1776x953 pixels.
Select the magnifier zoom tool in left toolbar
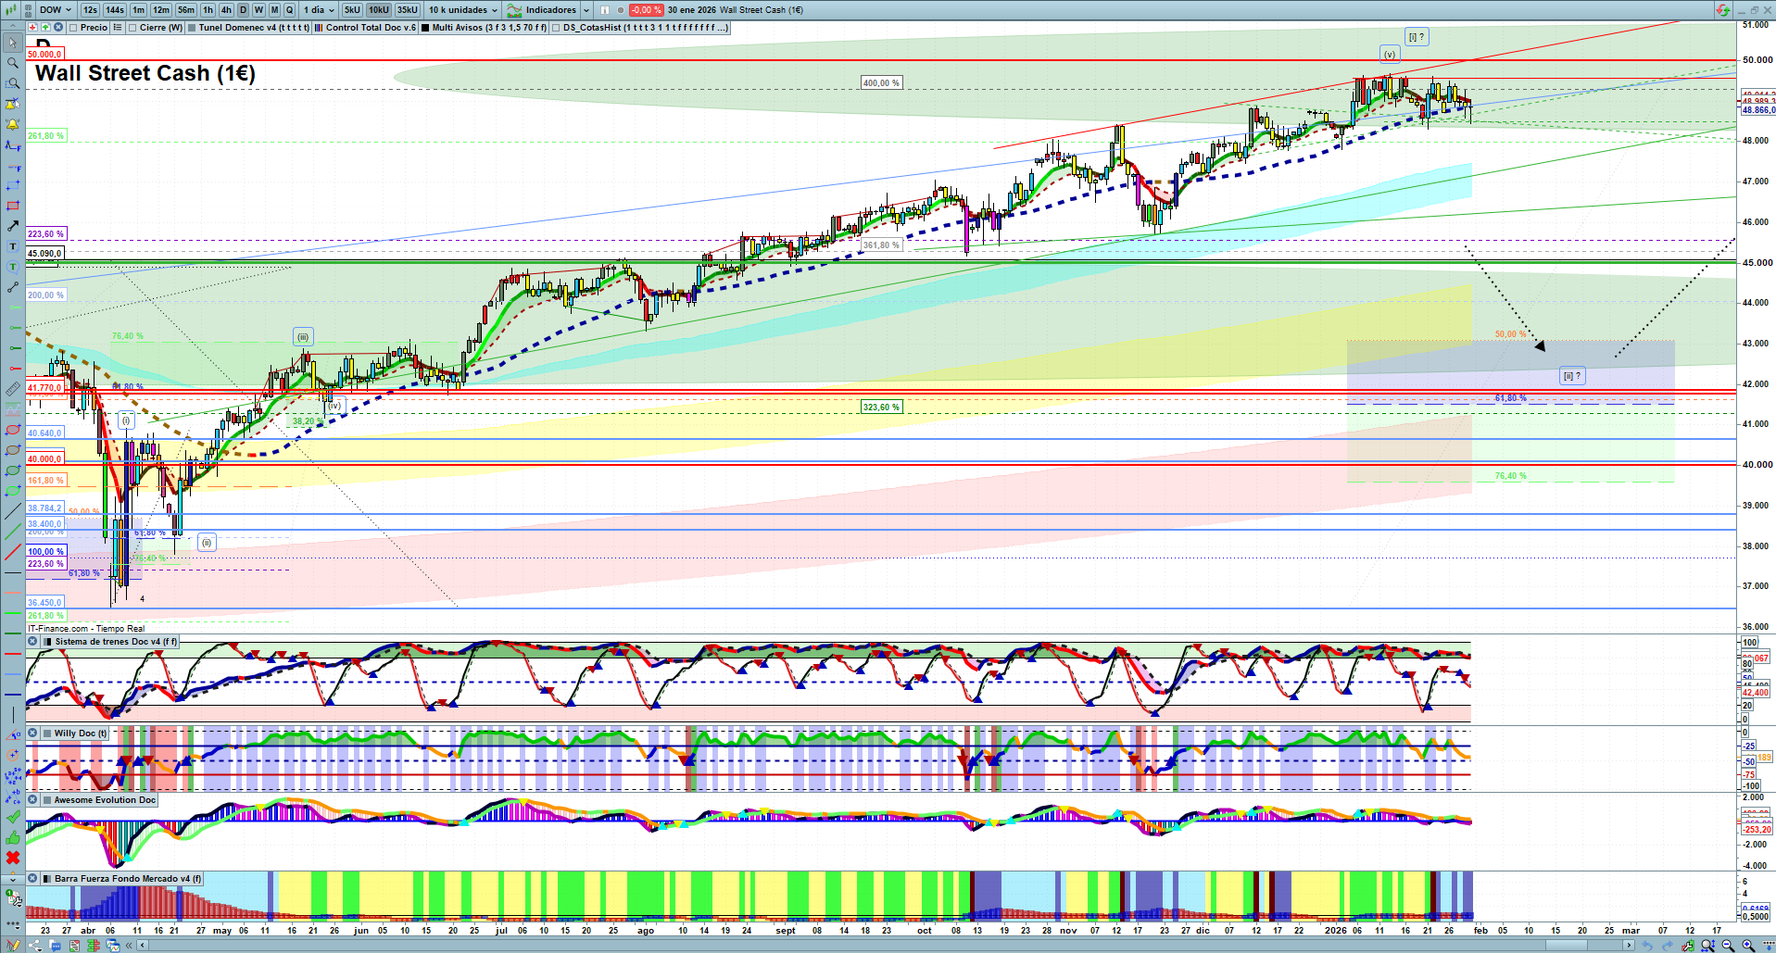(x=13, y=63)
